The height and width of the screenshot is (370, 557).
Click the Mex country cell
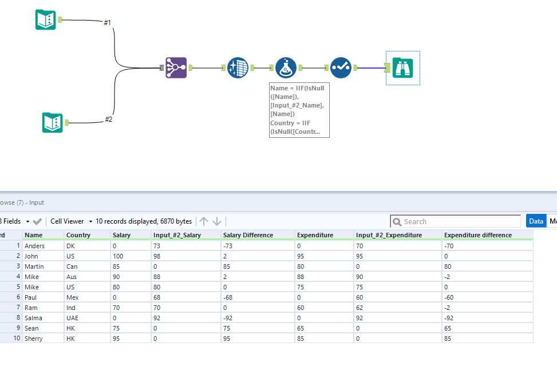coord(88,297)
